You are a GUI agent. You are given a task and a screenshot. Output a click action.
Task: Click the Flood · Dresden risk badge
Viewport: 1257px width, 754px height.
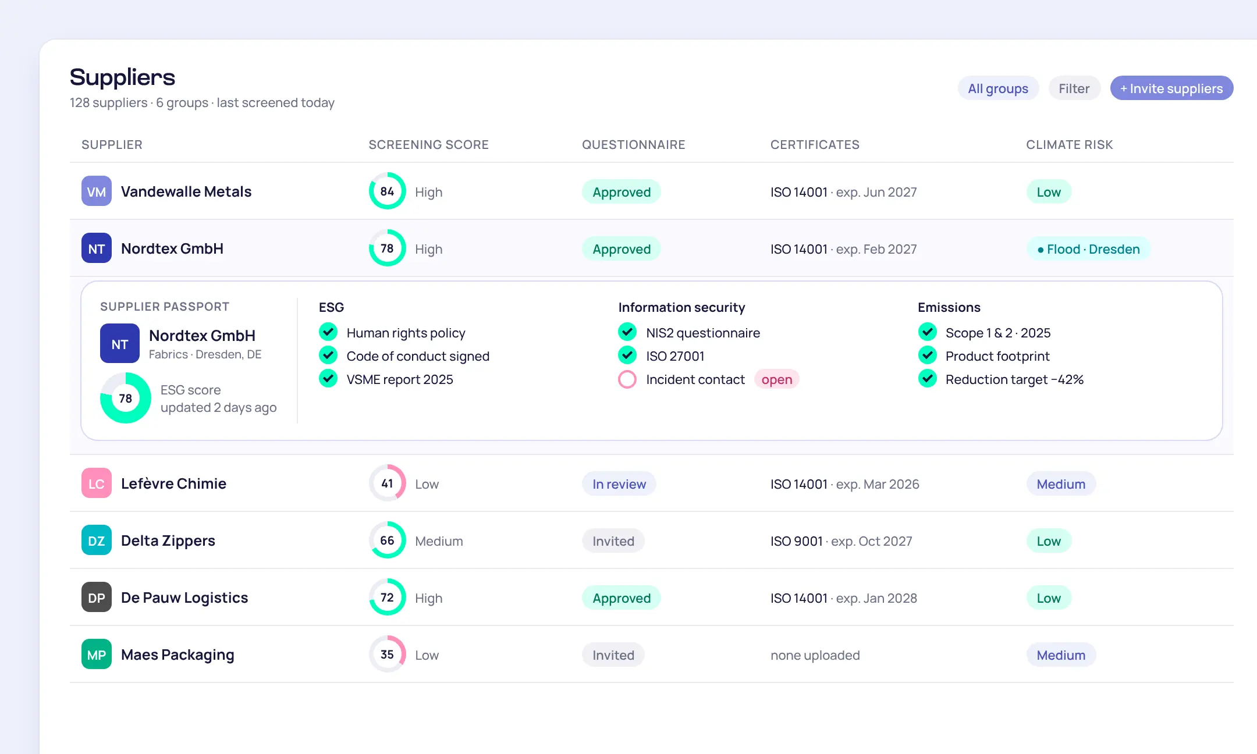pyautogui.click(x=1088, y=249)
